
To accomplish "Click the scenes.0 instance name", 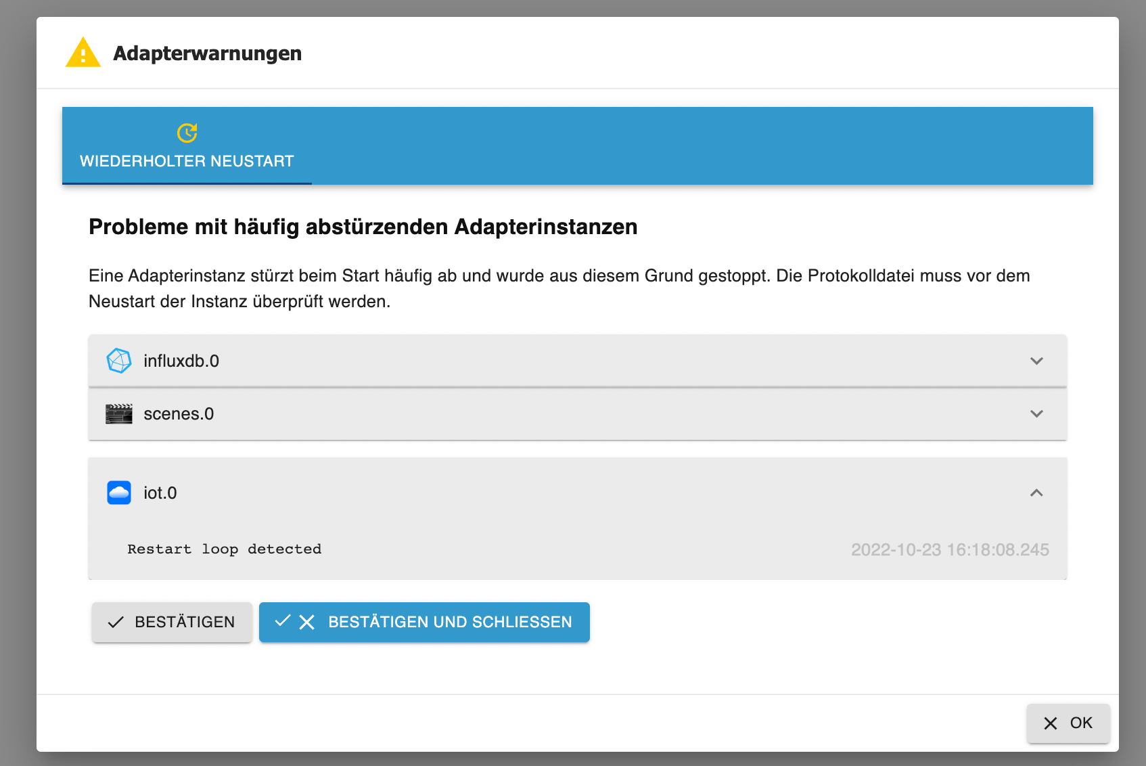I will point(179,413).
